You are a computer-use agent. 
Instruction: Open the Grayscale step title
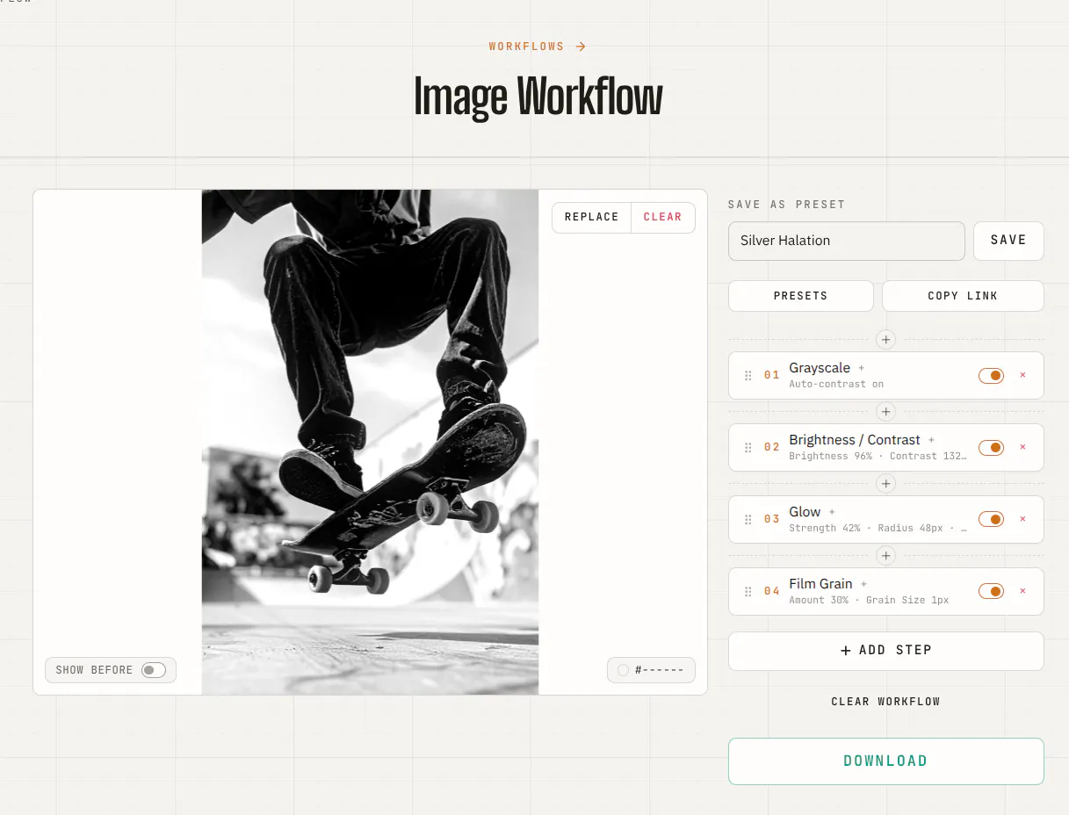tap(820, 368)
